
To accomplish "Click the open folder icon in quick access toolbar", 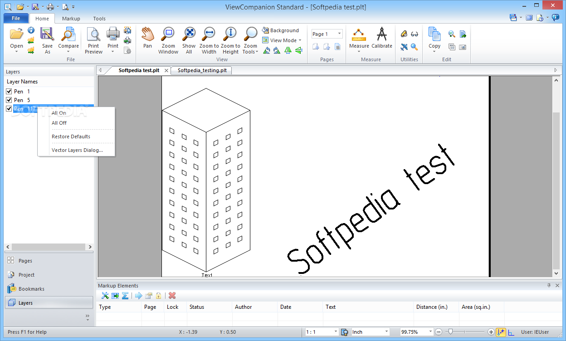I will click(x=20, y=7).
